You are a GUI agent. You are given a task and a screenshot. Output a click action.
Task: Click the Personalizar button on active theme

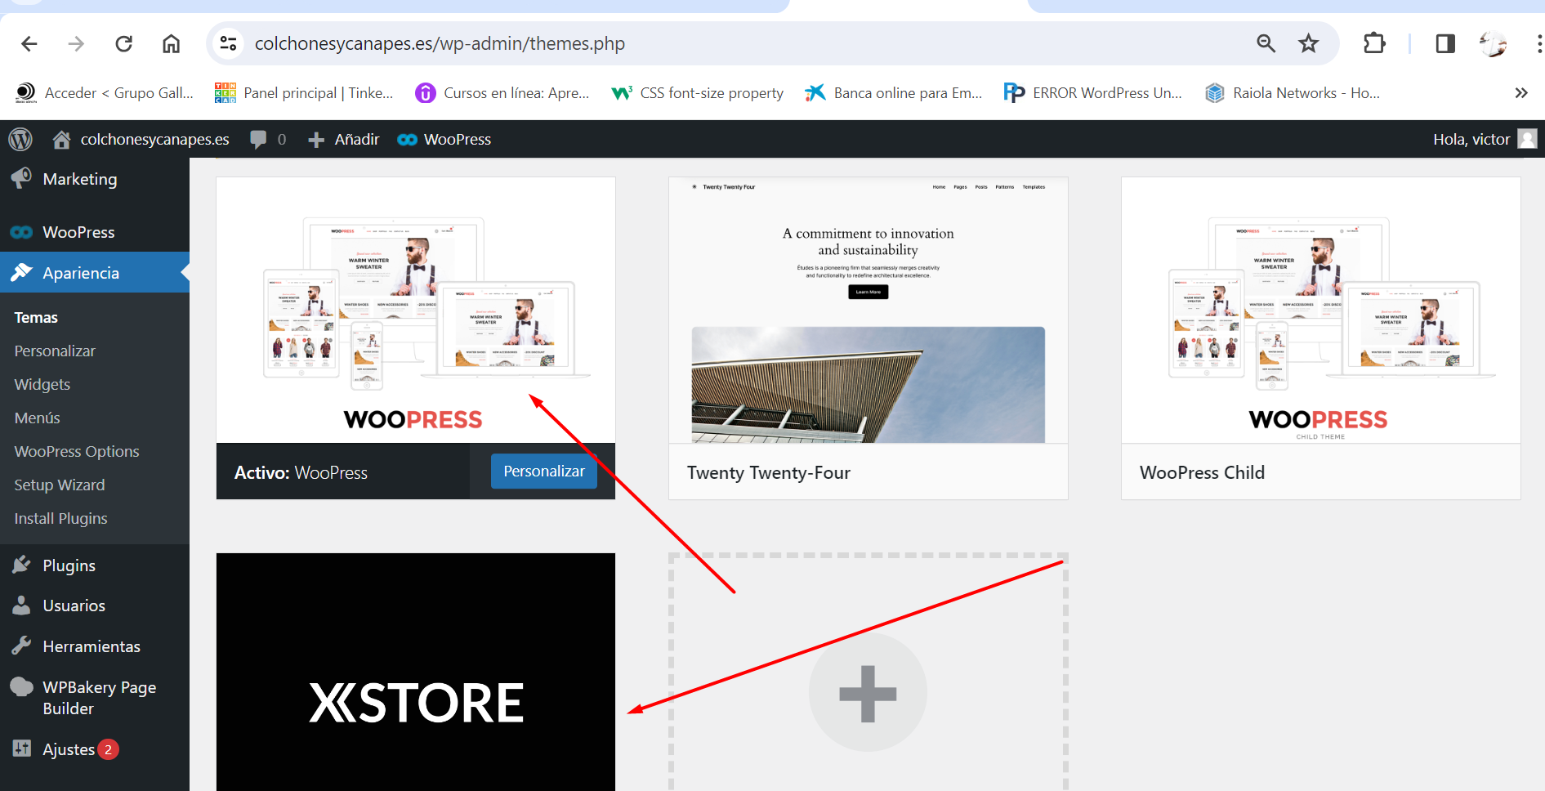[x=544, y=471]
